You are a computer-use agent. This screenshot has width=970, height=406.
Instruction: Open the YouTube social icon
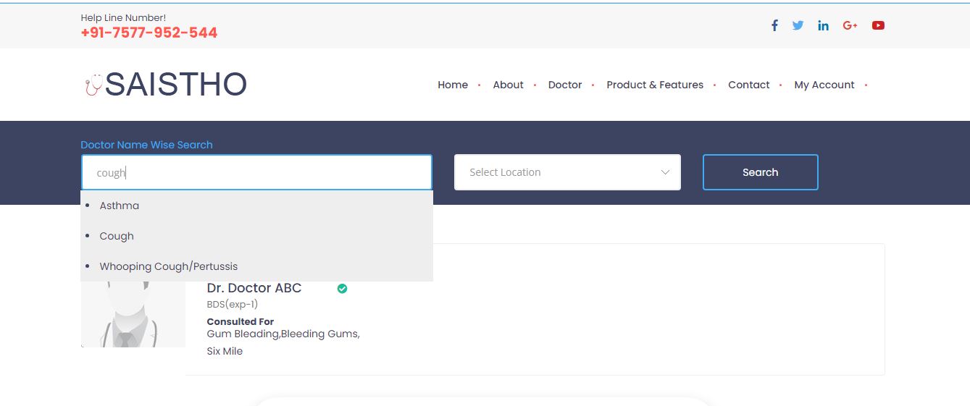[x=878, y=25]
